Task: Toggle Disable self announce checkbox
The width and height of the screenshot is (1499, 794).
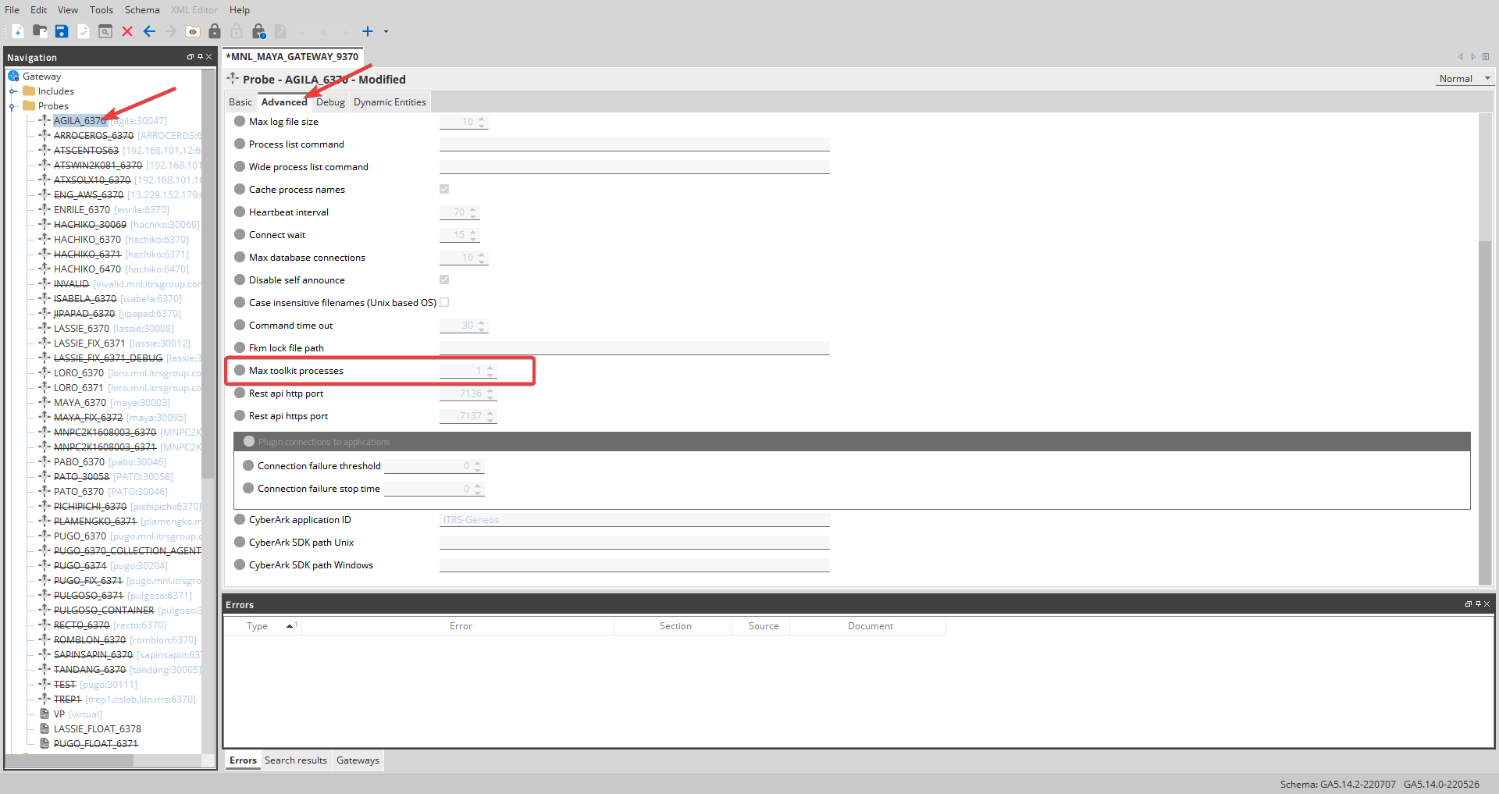Action: click(444, 280)
